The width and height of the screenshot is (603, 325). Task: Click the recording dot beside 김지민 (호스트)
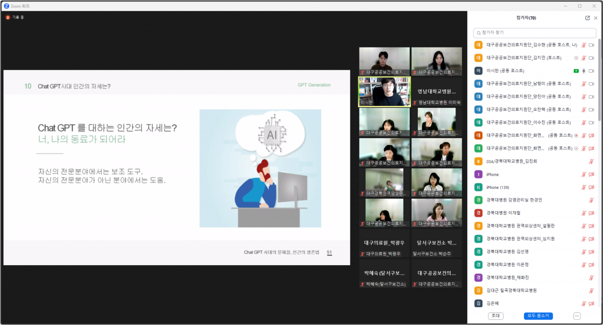click(576, 58)
